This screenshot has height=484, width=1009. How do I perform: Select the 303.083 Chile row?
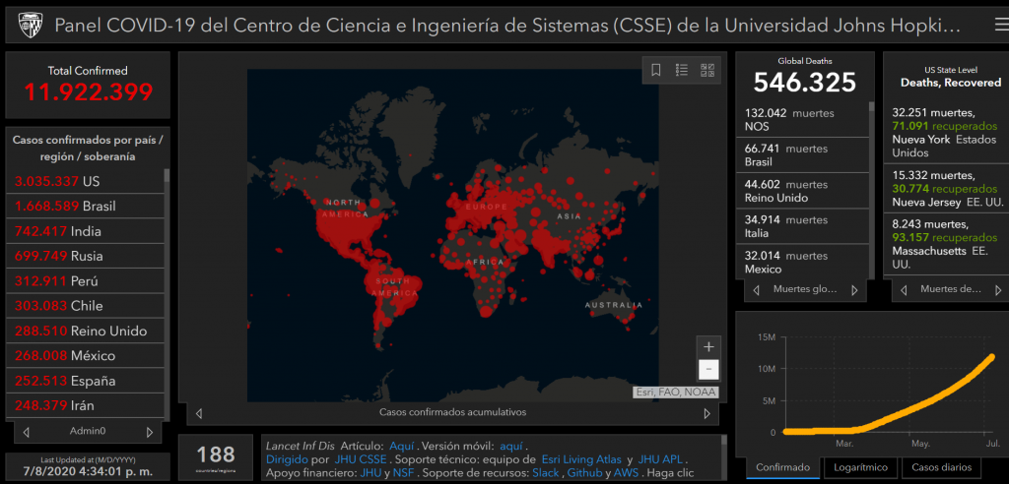point(85,306)
